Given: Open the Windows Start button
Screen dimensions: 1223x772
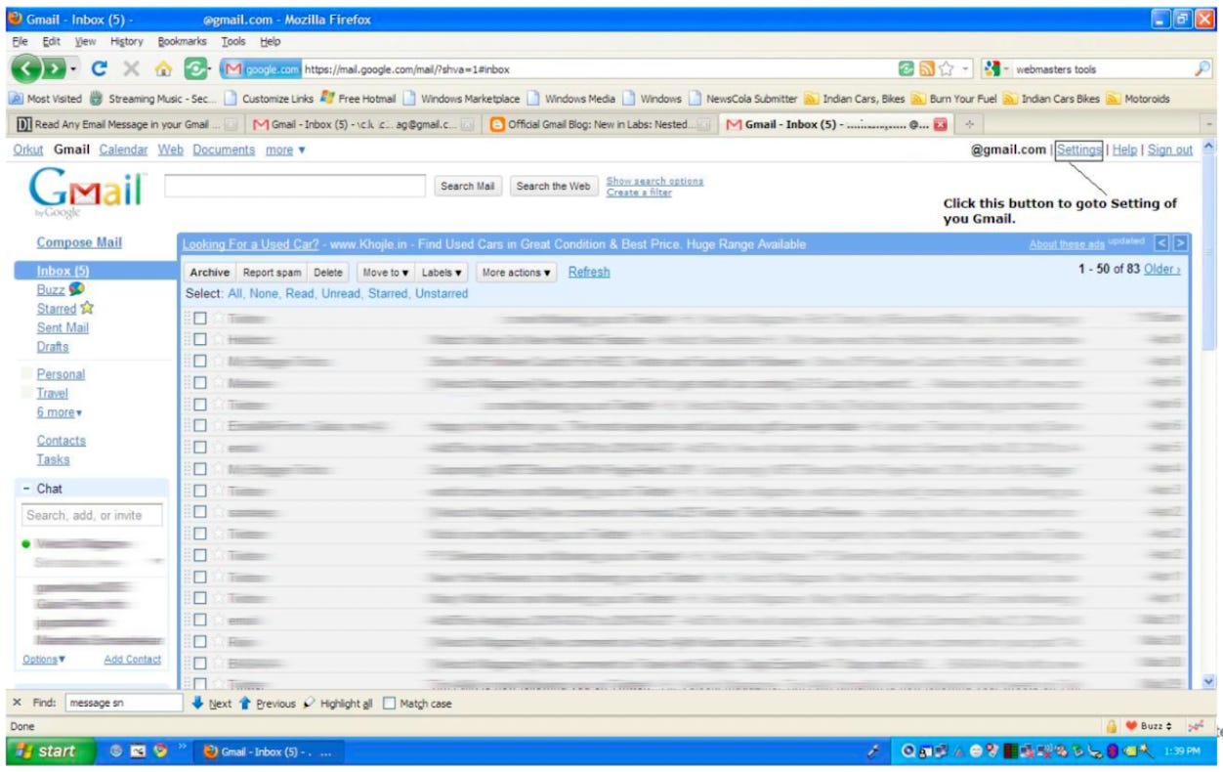Looking at the screenshot, I should 50,751.
